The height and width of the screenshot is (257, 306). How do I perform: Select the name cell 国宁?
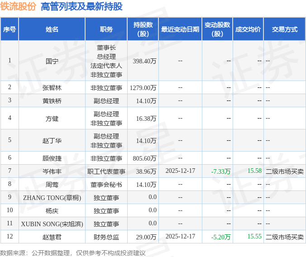tap(52, 61)
